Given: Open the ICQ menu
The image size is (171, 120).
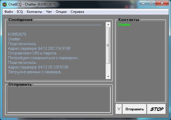Looking at the screenshot, I should (20, 12).
